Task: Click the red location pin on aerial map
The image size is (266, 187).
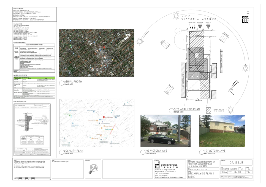Action: [x=104, y=47]
